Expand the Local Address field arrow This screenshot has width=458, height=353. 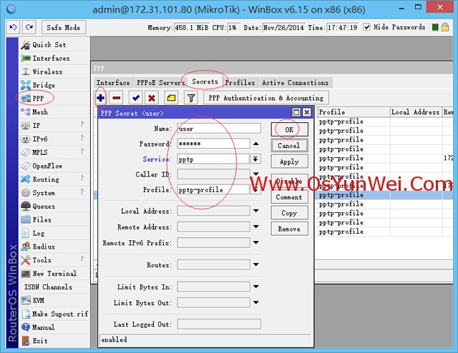coord(256,211)
